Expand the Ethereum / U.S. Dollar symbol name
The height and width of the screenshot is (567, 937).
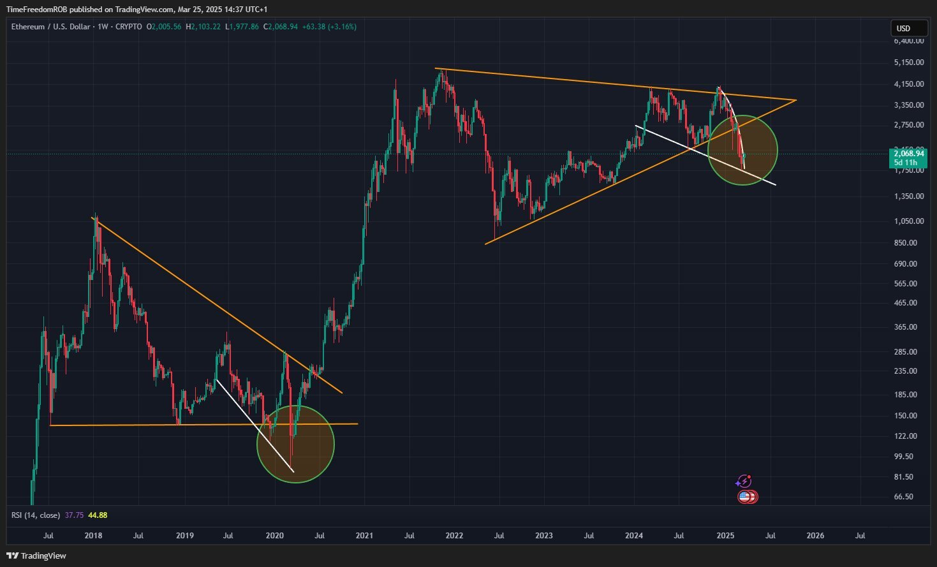coord(51,27)
